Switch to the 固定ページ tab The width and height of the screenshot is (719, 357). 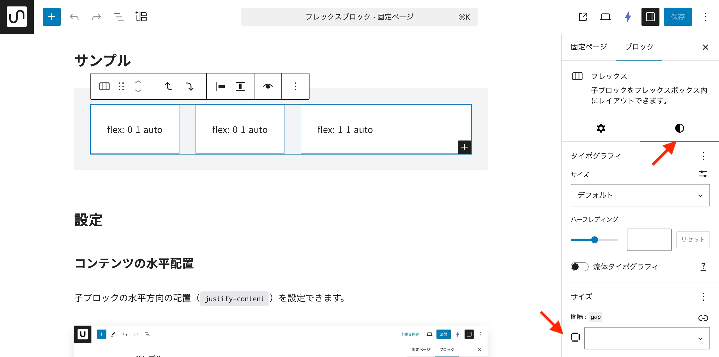pos(589,47)
